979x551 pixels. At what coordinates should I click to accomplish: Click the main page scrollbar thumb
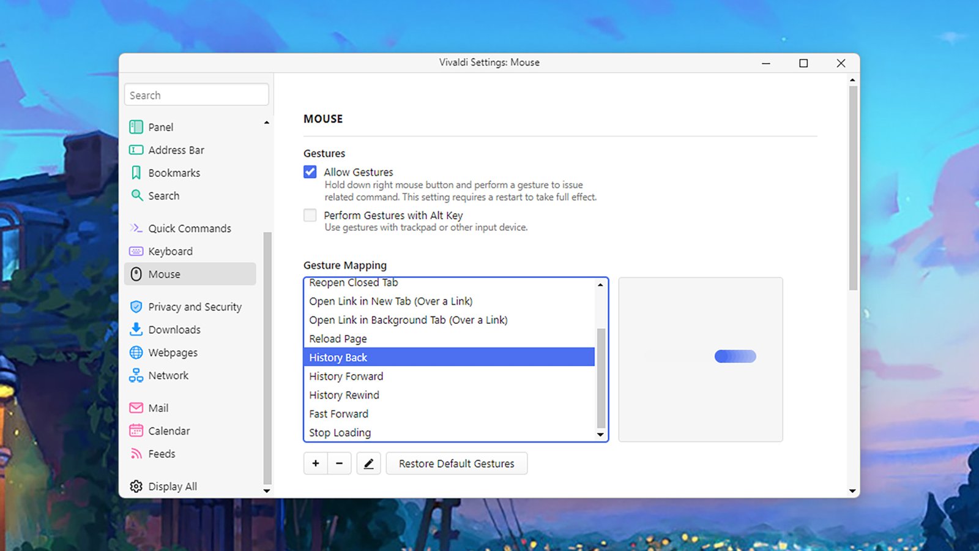click(853, 188)
